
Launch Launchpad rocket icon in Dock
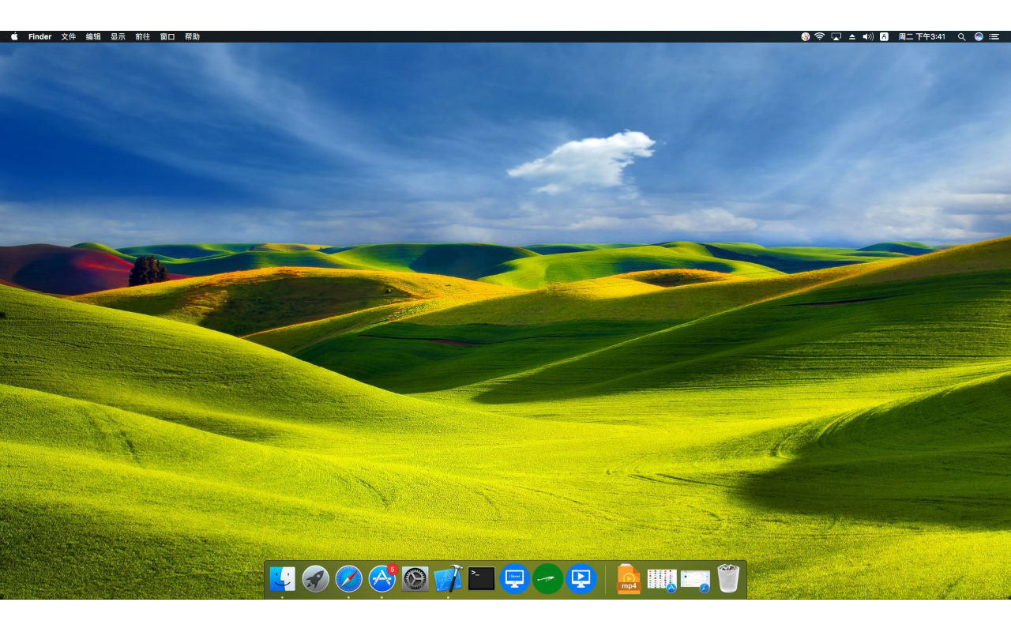[x=315, y=579]
